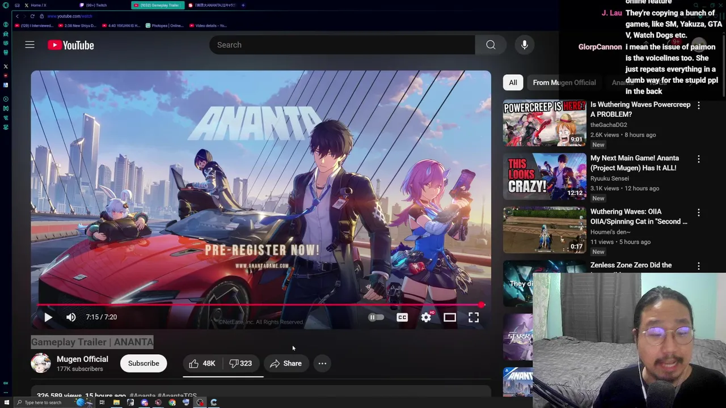Image resolution: width=726 pixels, height=408 pixels.
Task: Open Google Chrome from the taskbar
Action: (172, 402)
